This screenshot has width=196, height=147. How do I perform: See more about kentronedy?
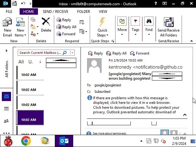click(x=110, y=134)
